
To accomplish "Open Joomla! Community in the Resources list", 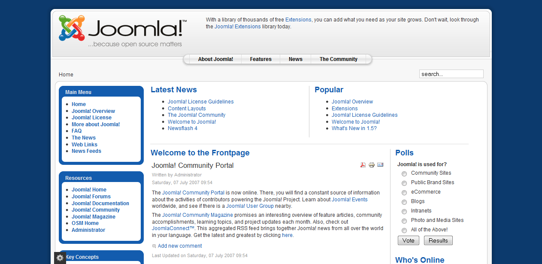I will (96, 210).
